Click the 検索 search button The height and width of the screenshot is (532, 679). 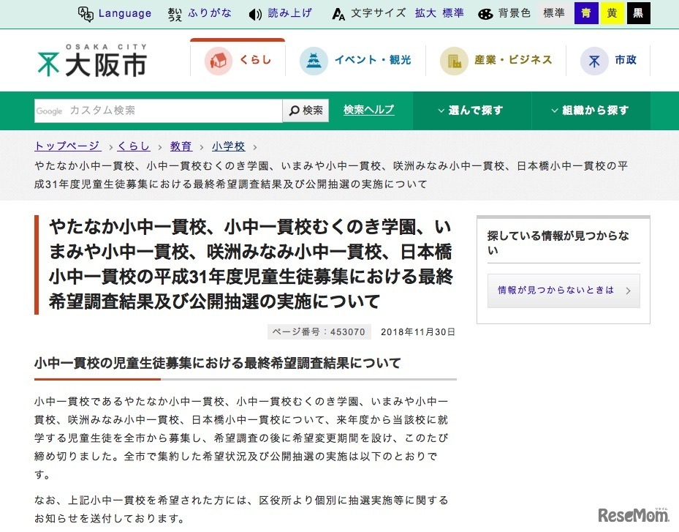(306, 110)
